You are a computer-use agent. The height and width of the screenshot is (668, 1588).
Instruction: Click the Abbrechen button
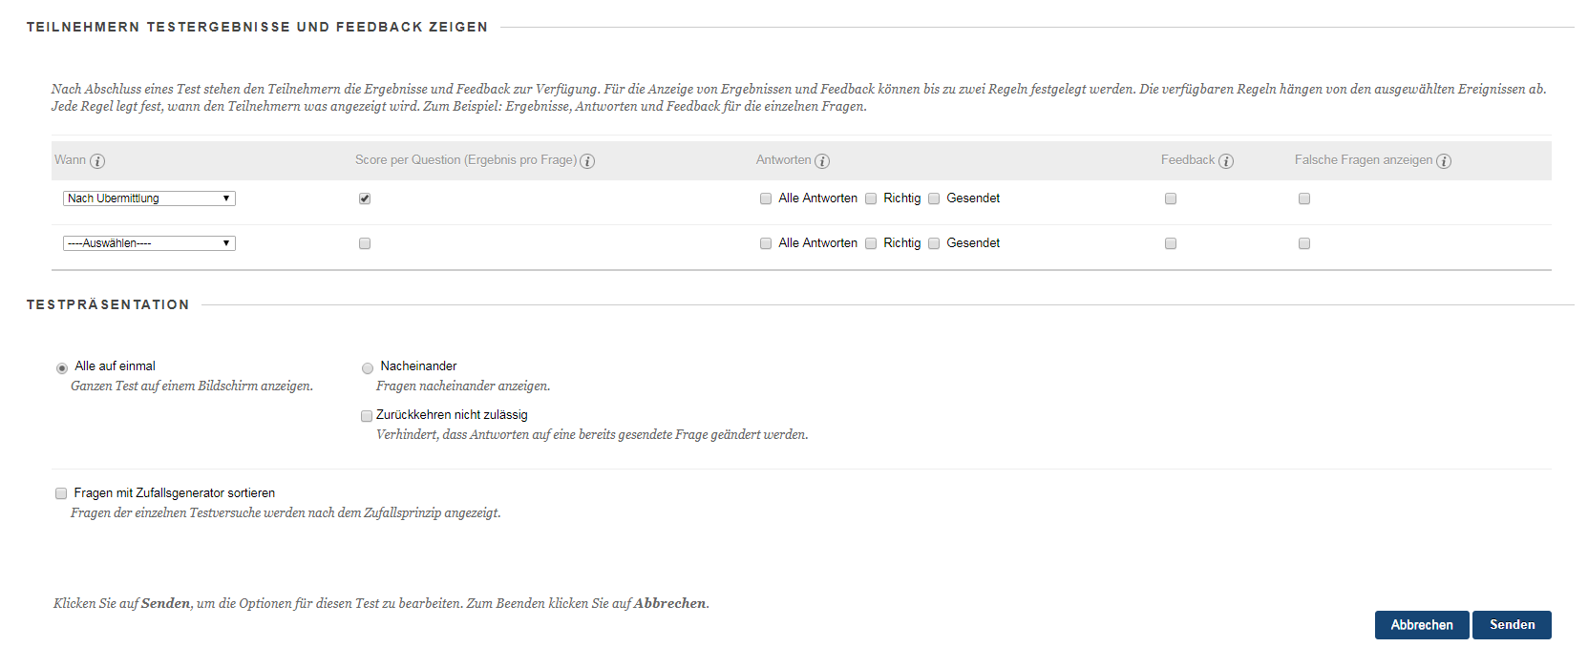coord(1421,625)
